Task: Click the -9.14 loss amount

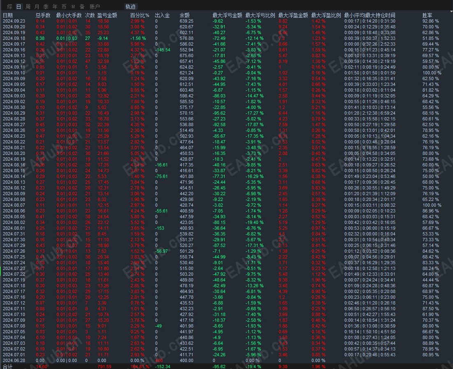Action: [x=102, y=38]
